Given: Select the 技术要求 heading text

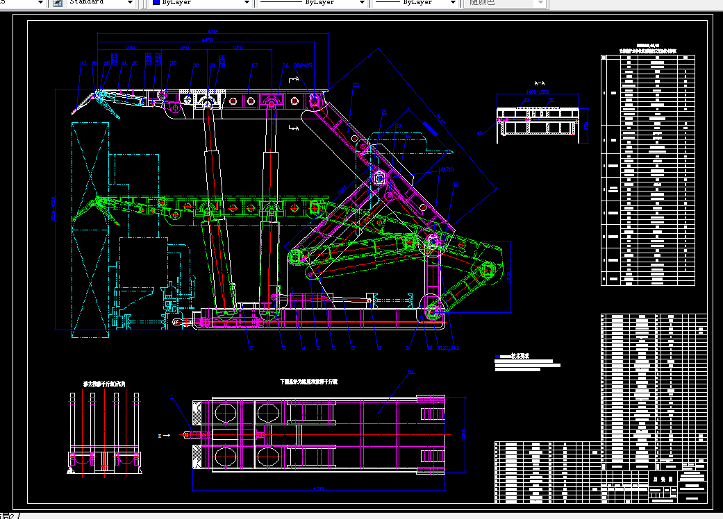Looking at the screenshot, I should point(520,356).
